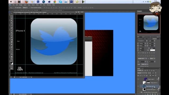This screenshot has width=169, height=95.
Task: Open the language dropdown in Character panel
Action: [x=142, y=59]
